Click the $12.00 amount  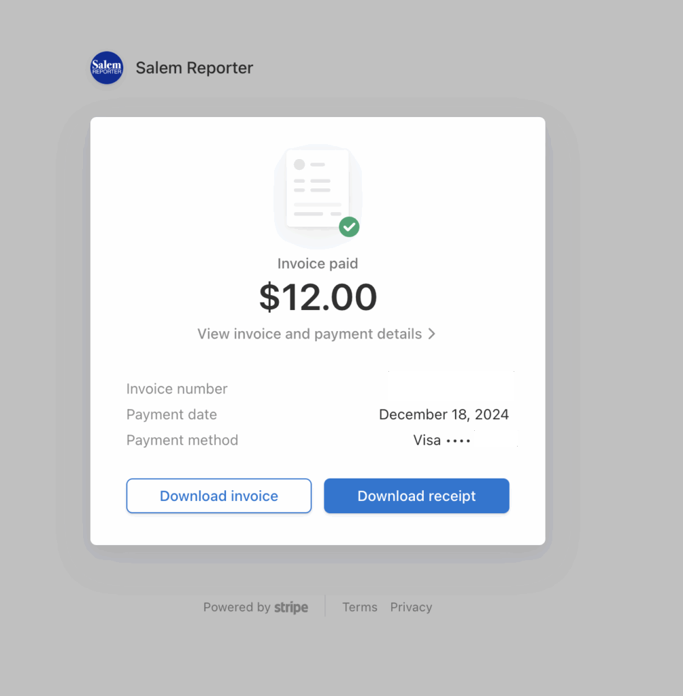pos(318,298)
